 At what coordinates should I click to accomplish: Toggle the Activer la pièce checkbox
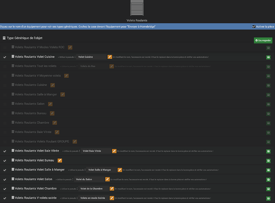click(x=254, y=27)
